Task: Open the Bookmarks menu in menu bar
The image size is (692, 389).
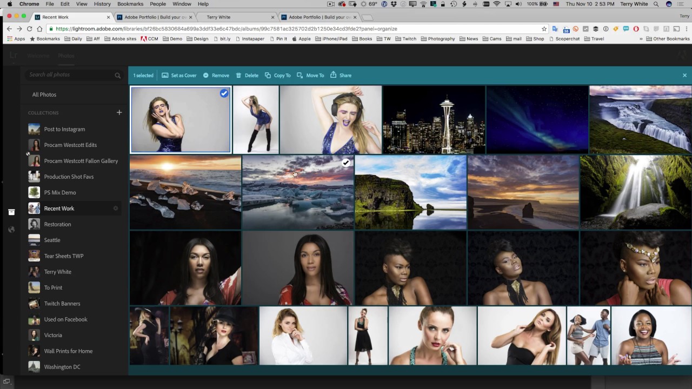Action: click(x=130, y=4)
